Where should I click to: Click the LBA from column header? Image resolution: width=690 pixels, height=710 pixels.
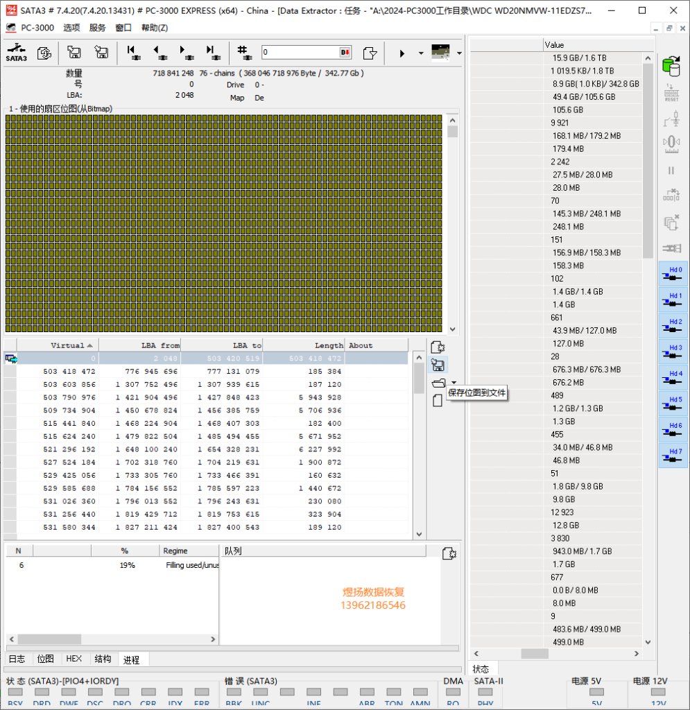tap(140, 345)
